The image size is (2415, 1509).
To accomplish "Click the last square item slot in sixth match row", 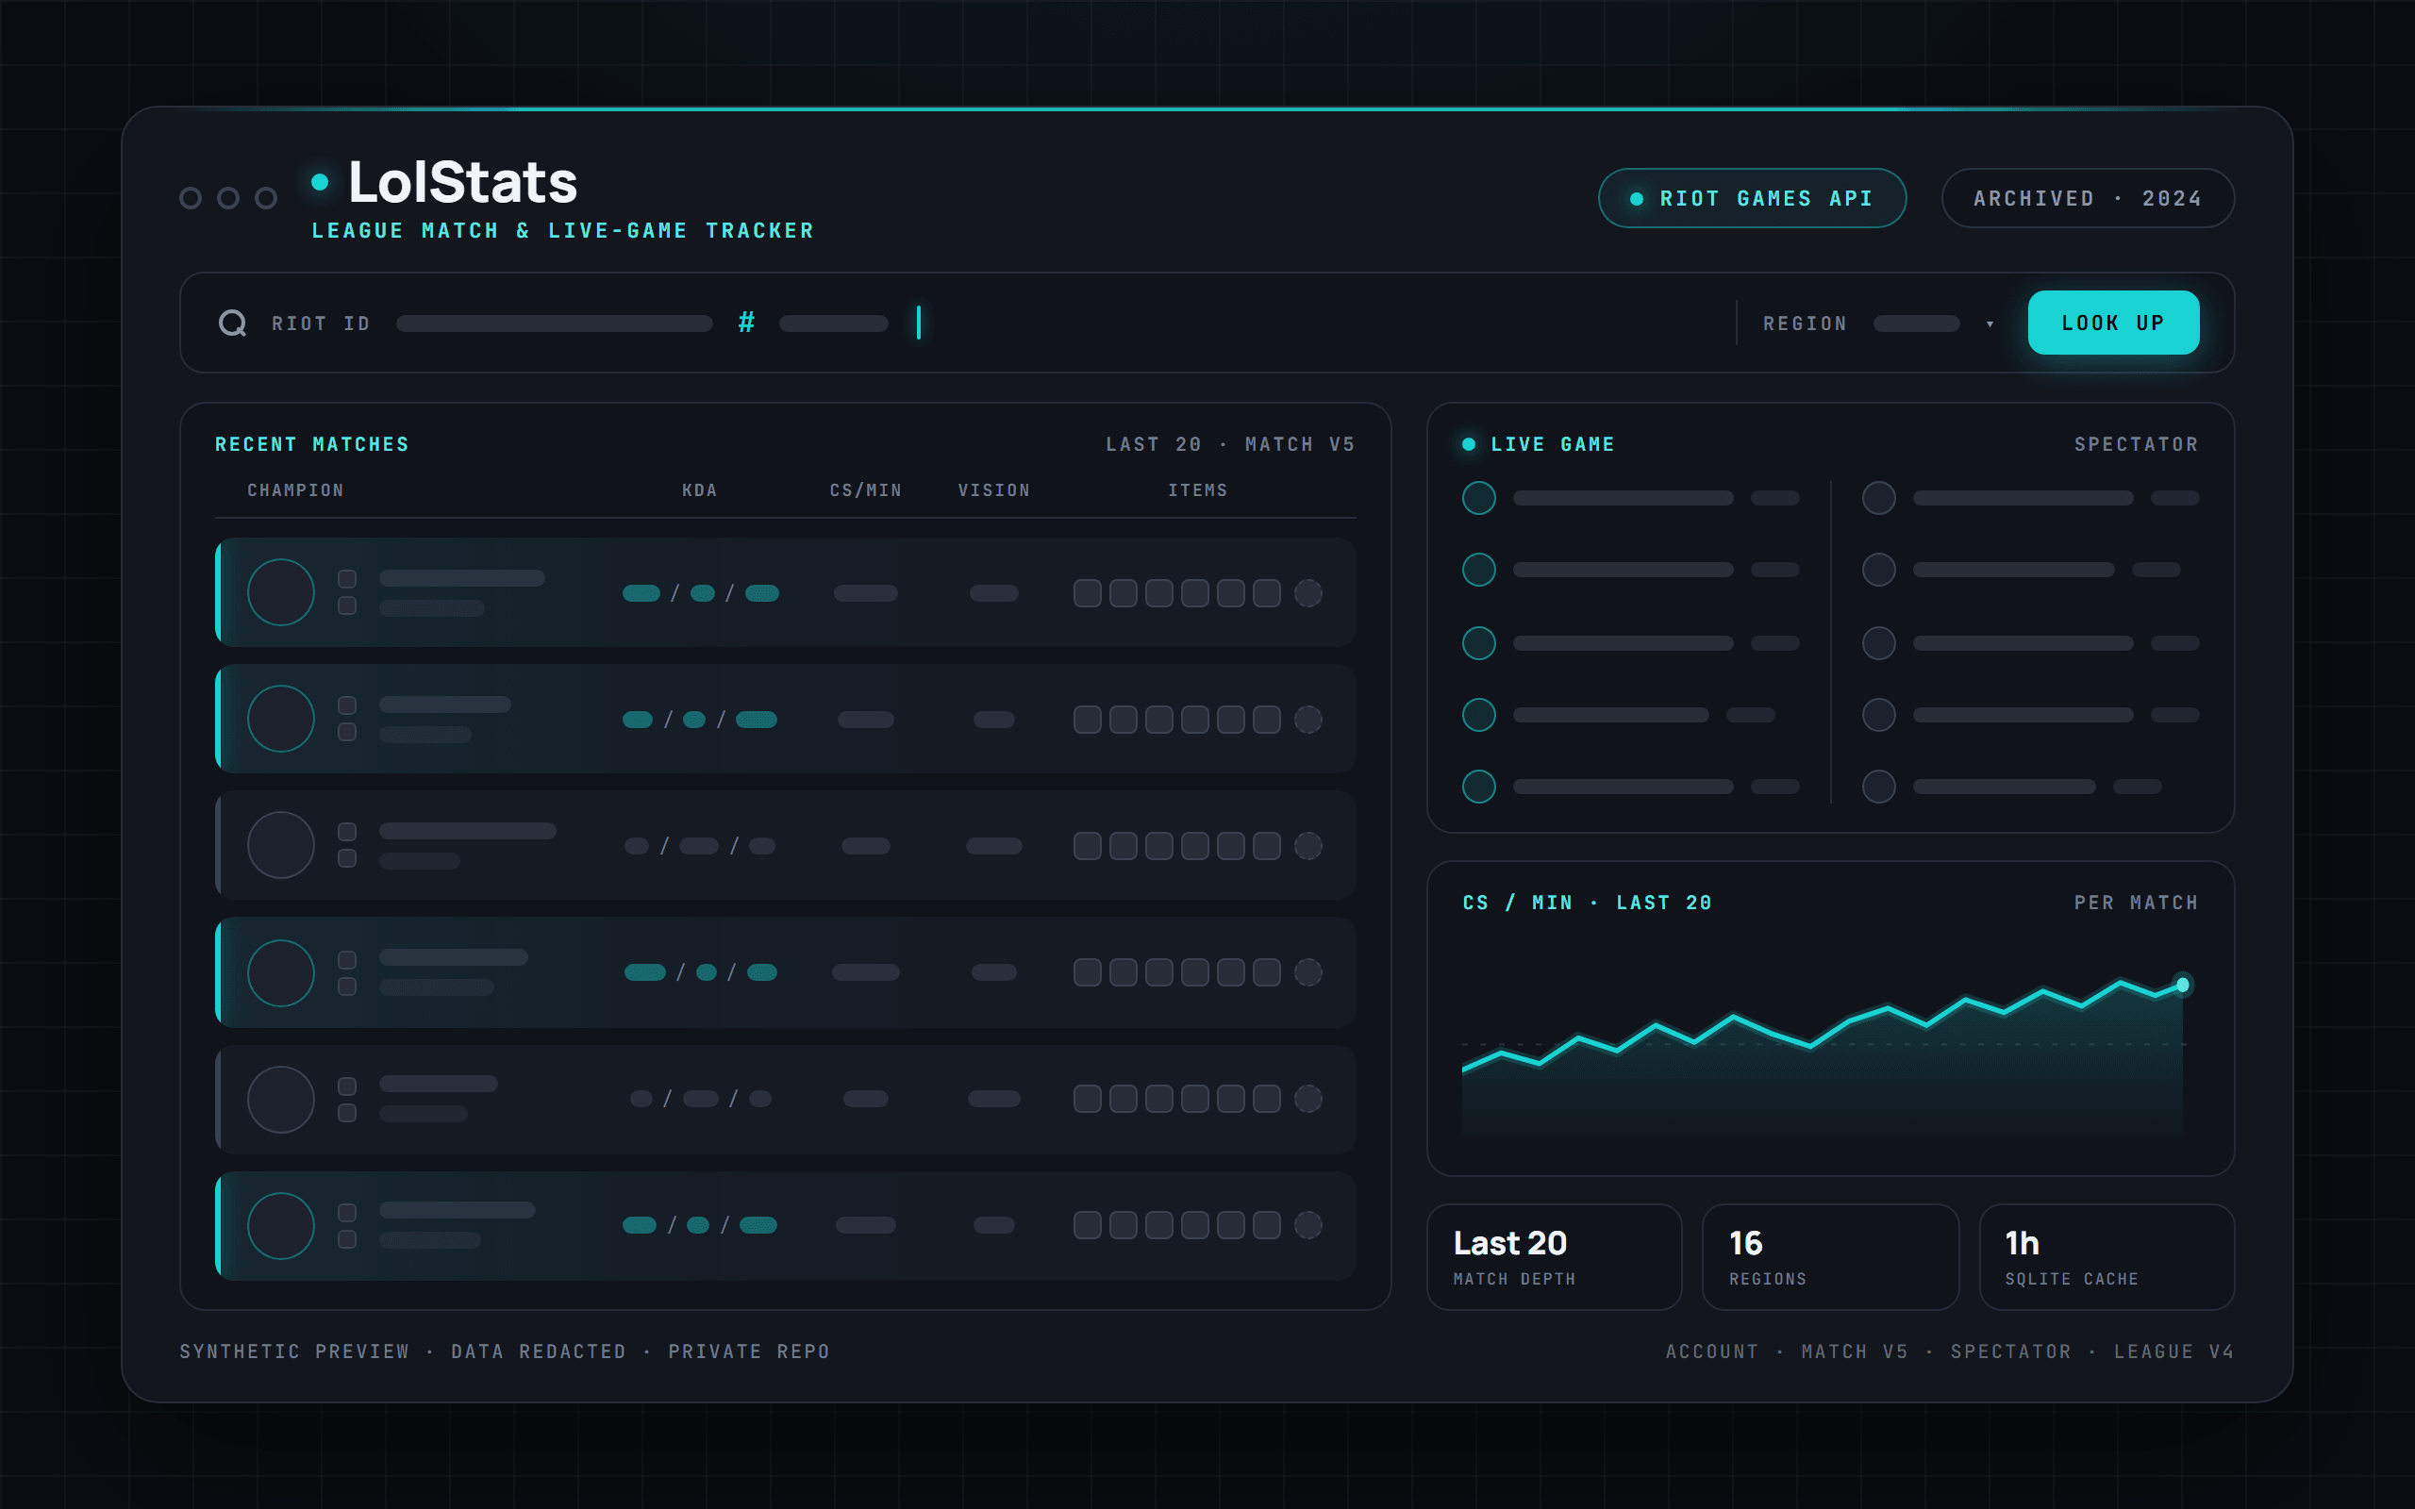I will pyautogui.click(x=1266, y=1225).
